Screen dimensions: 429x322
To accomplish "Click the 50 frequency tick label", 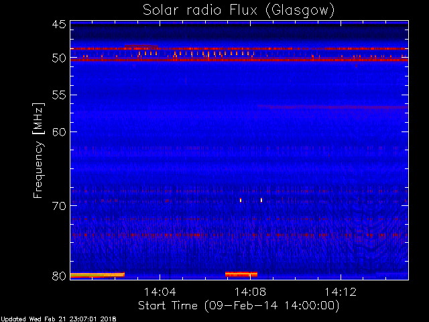I will pyautogui.click(x=59, y=58).
